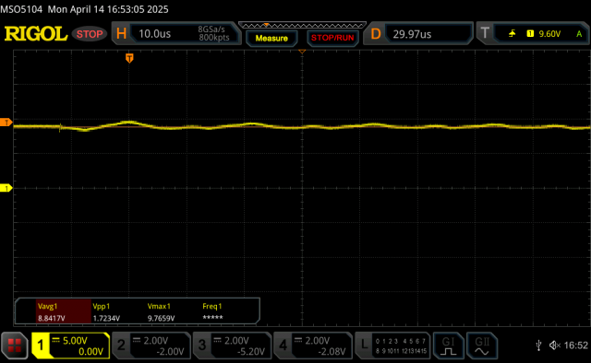Click the yellow channel 1 ground marker

(x=6, y=188)
